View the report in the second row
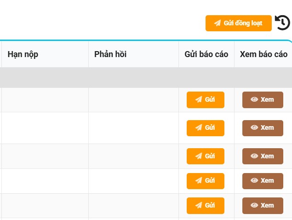292x220 pixels. tap(263, 127)
